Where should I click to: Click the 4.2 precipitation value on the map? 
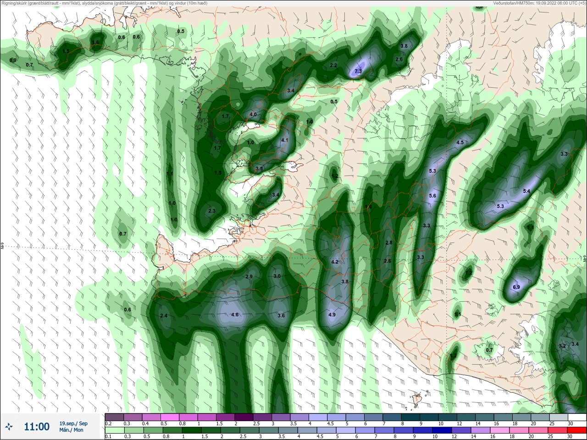pos(335,262)
